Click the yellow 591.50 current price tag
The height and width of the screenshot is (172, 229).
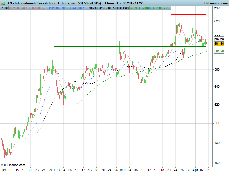click(219, 44)
